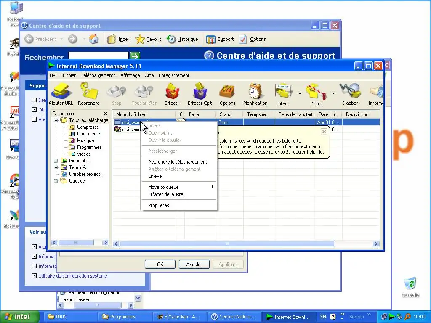
Task: Open the Affichage menu
Action: pyautogui.click(x=130, y=75)
